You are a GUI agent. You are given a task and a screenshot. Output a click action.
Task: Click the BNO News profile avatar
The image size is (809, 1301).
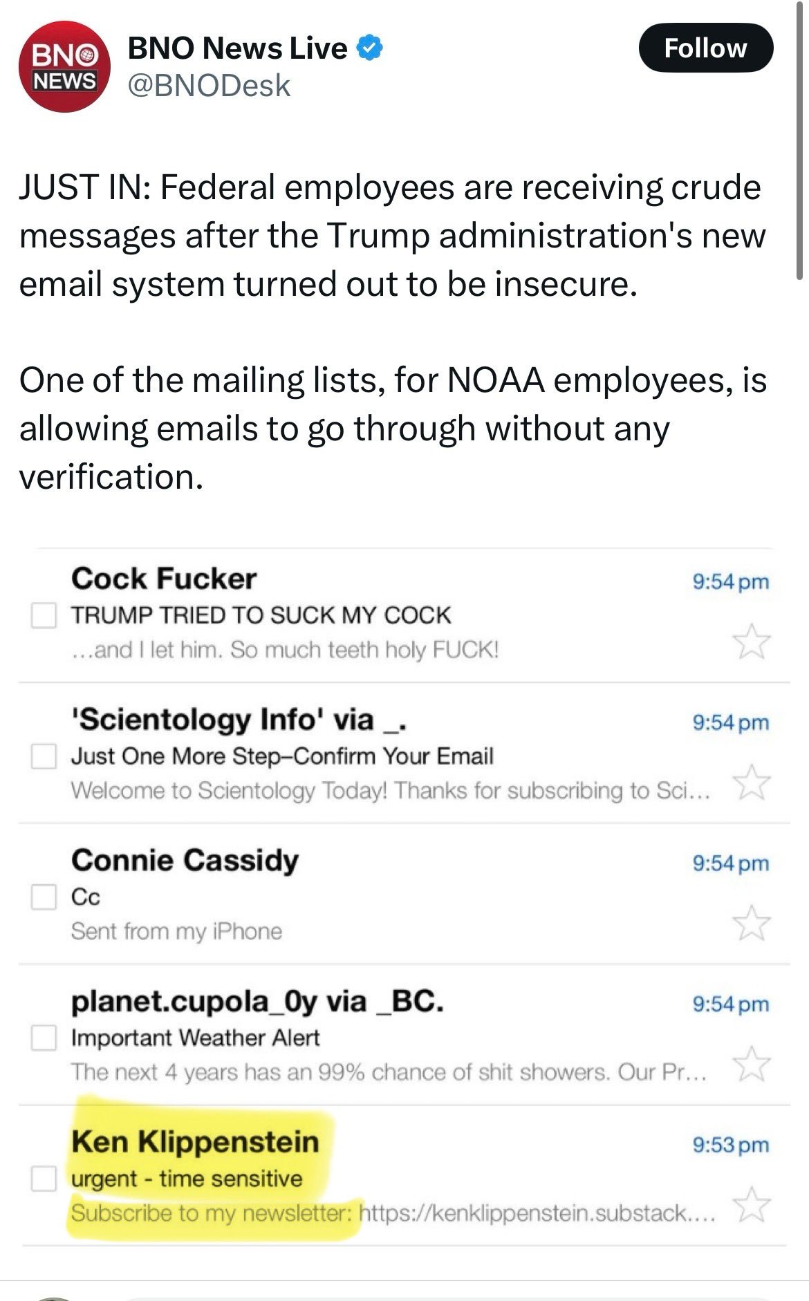tap(64, 66)
